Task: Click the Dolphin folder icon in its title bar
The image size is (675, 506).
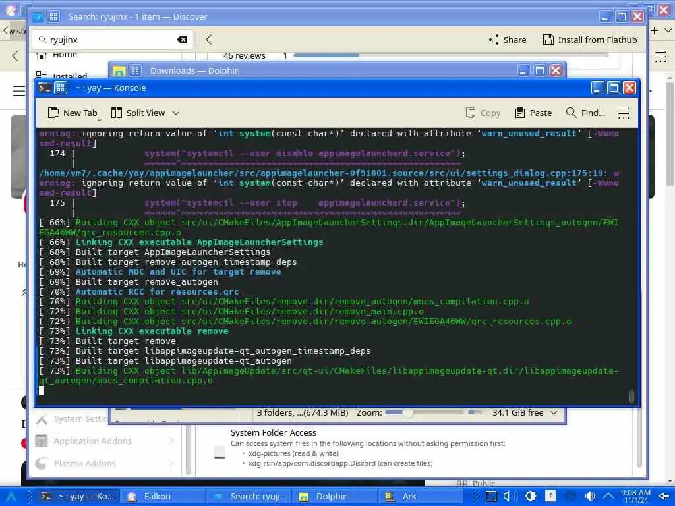Action: [x=119, y=71]
